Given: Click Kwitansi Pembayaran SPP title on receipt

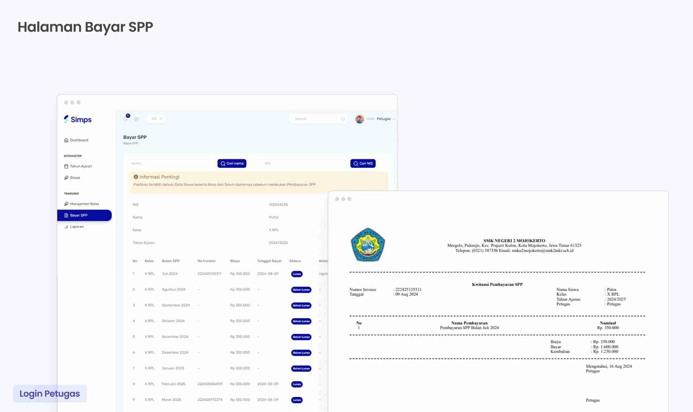Looking at the screenshot, I should pos(497,284).
